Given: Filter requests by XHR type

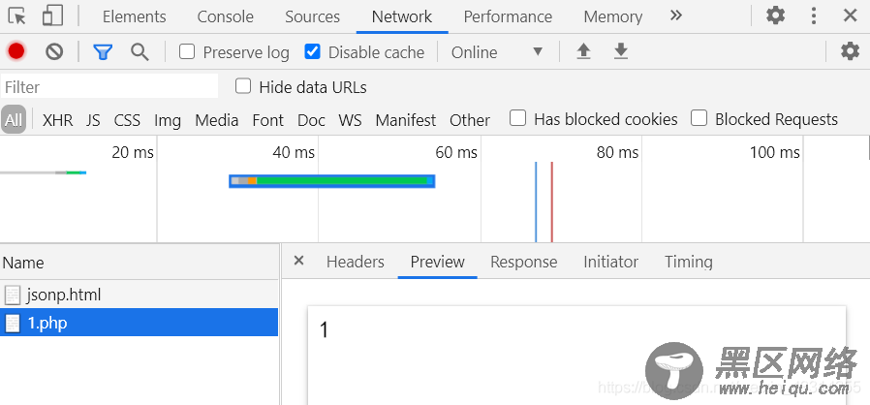Looking at the screenshot, I should pos(58,120).
